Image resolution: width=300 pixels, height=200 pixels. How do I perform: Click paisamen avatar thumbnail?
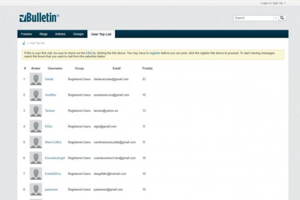[x=36, y=189]
